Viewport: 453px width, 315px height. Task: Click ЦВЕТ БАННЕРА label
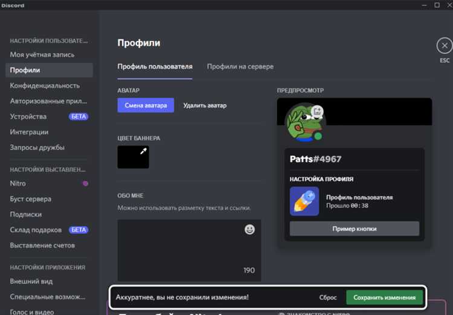point(139,138)
